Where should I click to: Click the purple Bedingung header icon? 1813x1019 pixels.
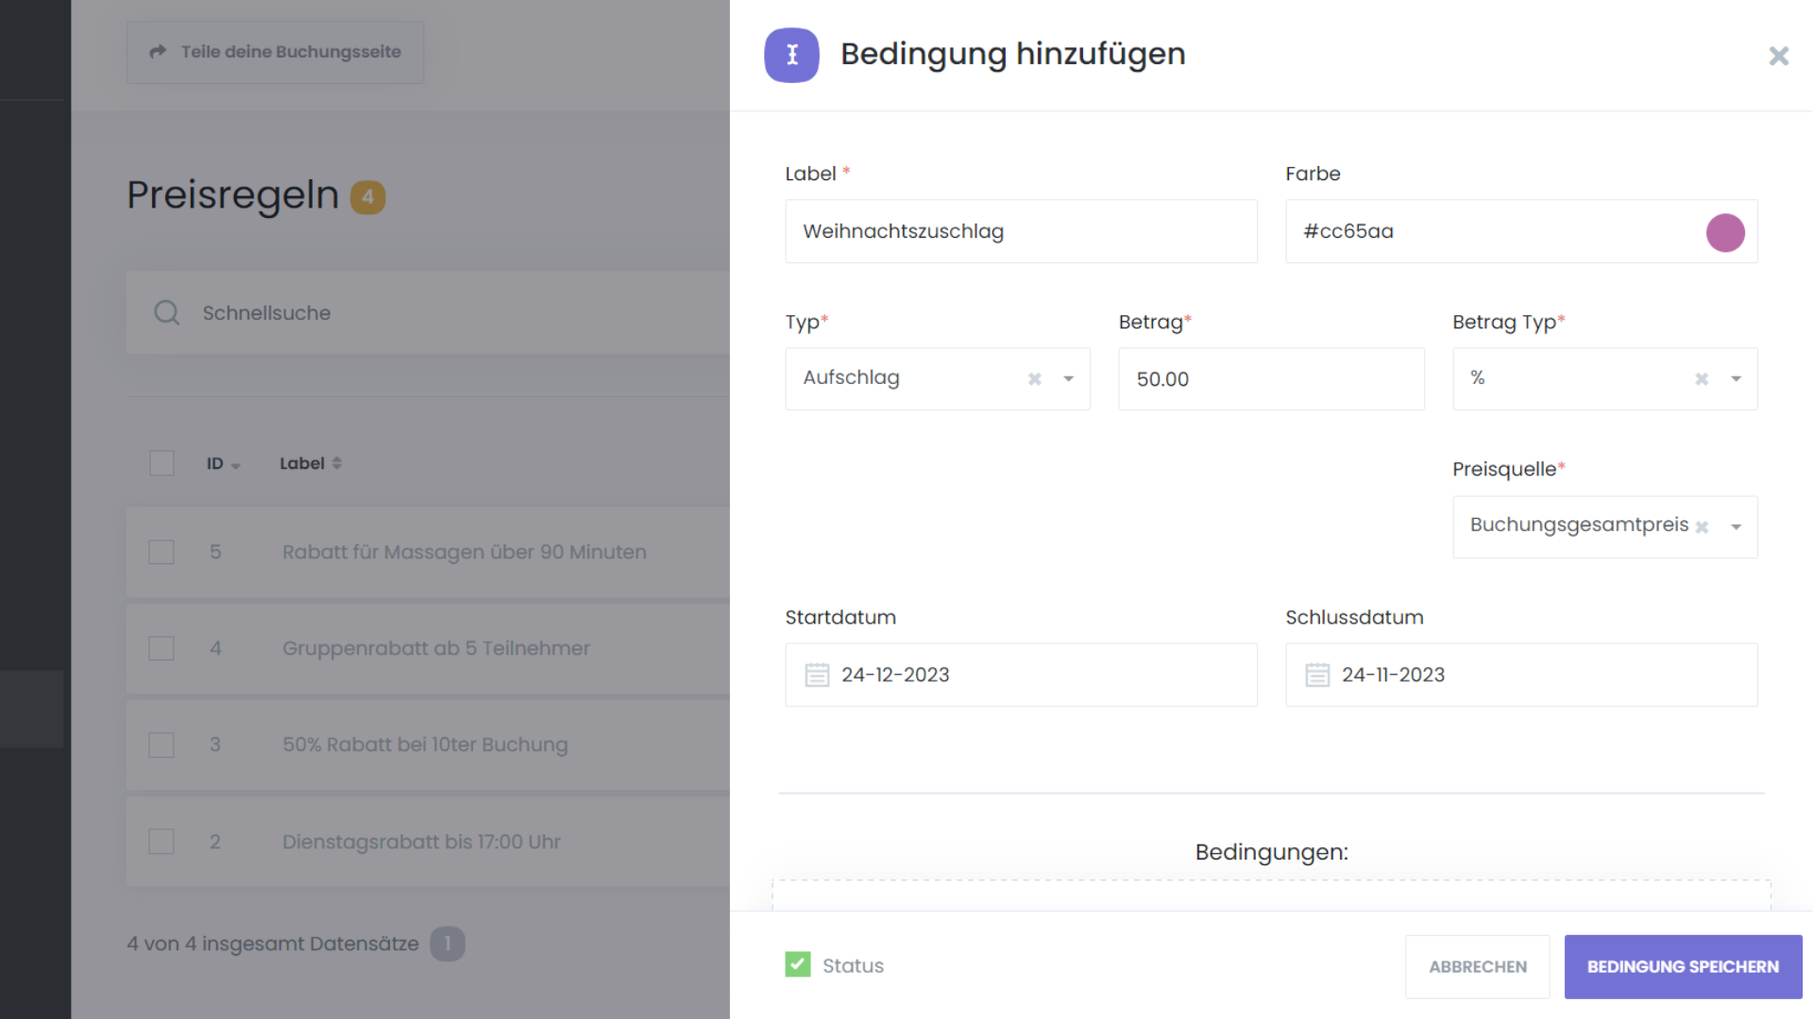(791, 55)
